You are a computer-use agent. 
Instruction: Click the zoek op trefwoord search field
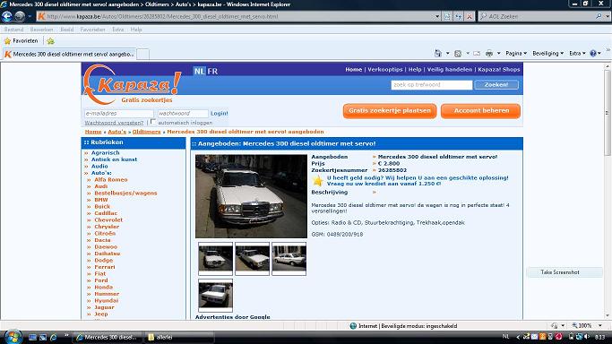point(432,84)
